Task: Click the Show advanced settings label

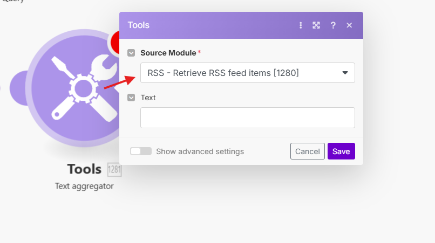Action: 200,151
